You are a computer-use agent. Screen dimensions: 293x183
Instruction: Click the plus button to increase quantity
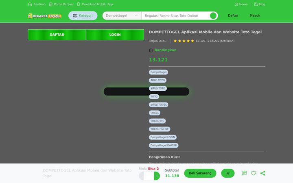pyautogui.click(x=157, y=176)
